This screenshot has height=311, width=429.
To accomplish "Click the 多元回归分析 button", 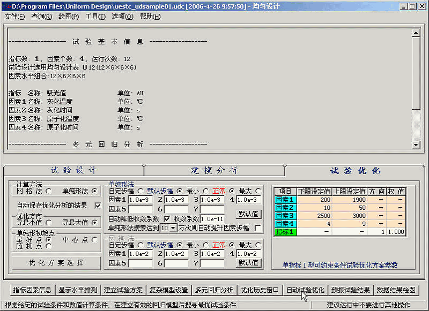I will (214, 290).
